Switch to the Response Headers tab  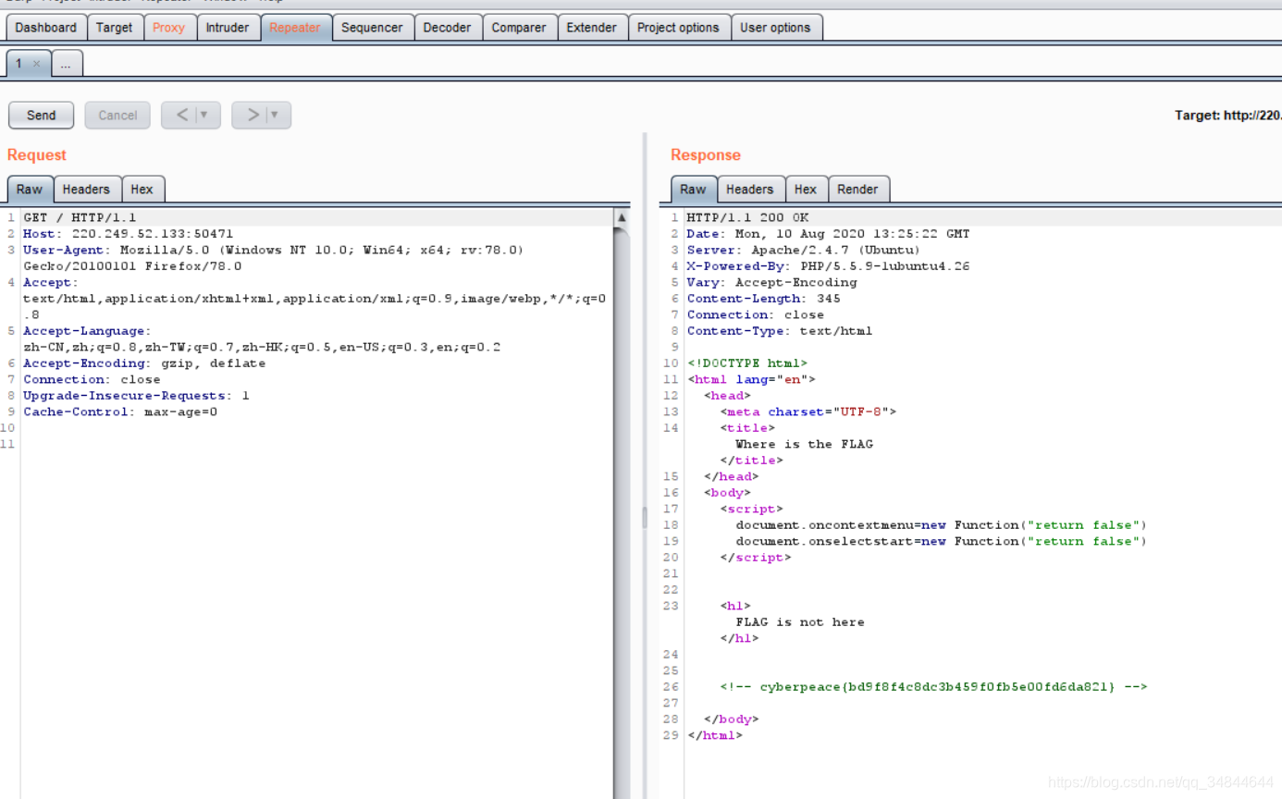click(x=749, y=189)
